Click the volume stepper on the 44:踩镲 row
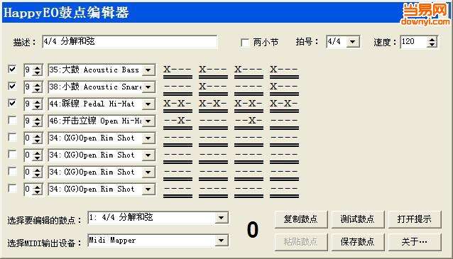The height and width of the screenshot is (259, 453). pyautogui.click(x=37, y=104)
